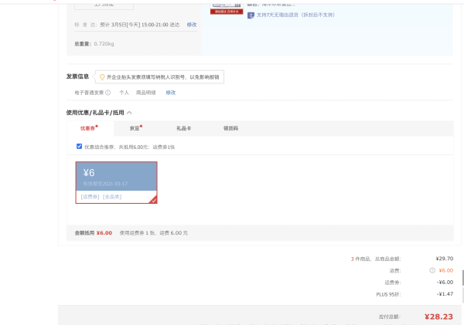
Task: Click 商品明细 invoice content text
Action: click(x=145, y=93)
